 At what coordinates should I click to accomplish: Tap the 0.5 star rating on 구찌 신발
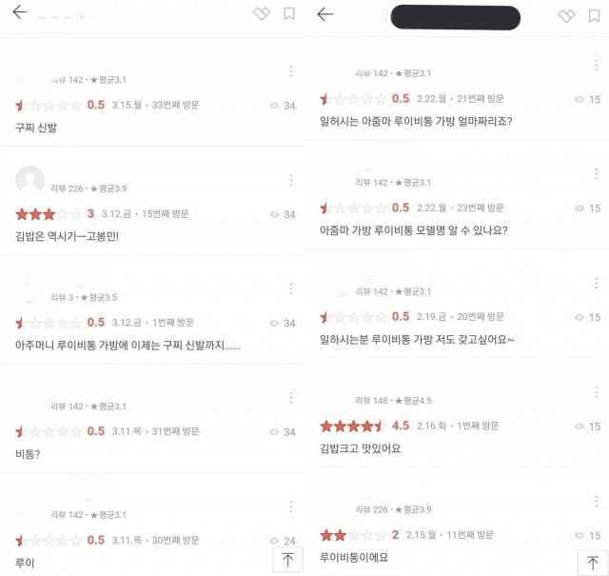pos(49,105)
